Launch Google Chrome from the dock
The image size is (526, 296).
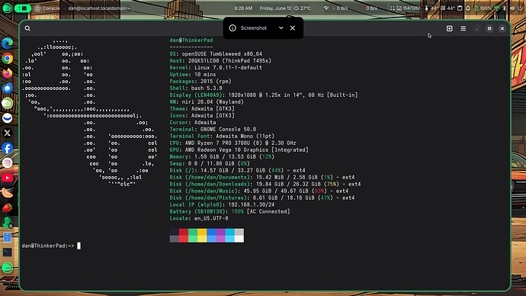tap(8, 59)
